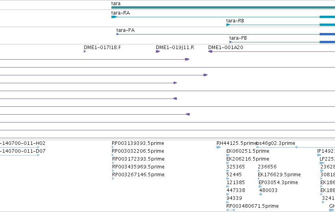Viewport: 335px width, 212px height.
Task: Select the tara gene label
Action: click(x=116, y=4)
